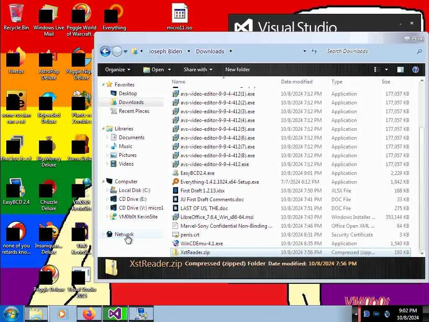
Task: Select Local Disk (C:) in the tree
Action: (134, 190)
